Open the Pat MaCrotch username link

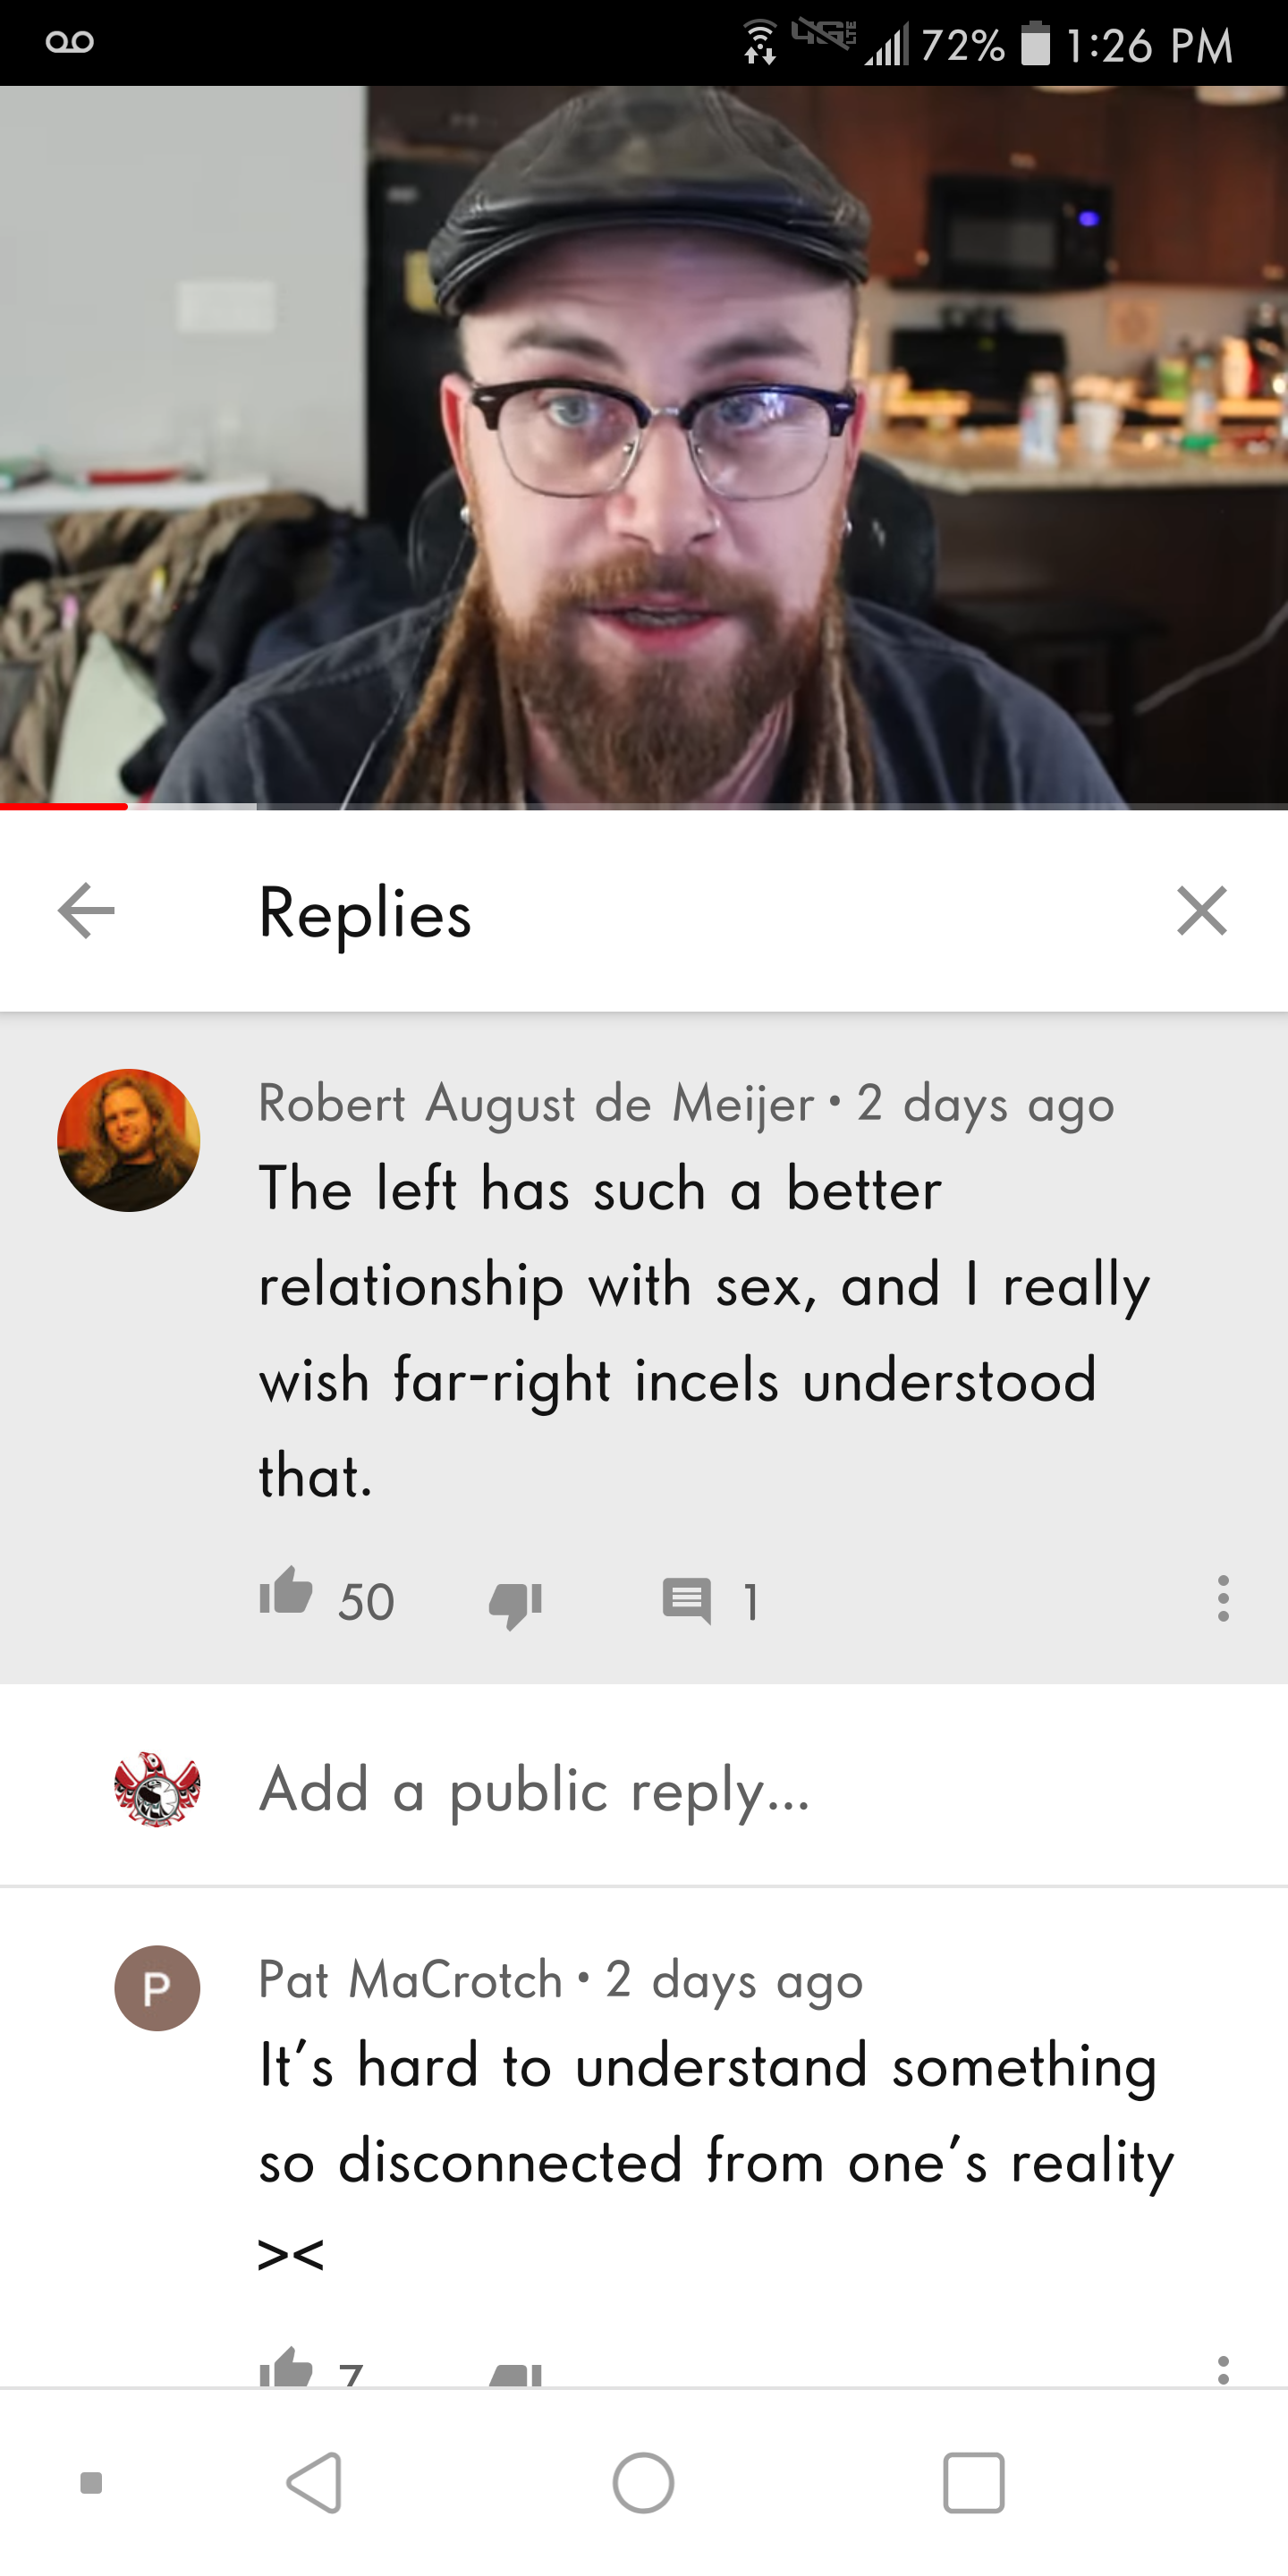(410, 1980)
